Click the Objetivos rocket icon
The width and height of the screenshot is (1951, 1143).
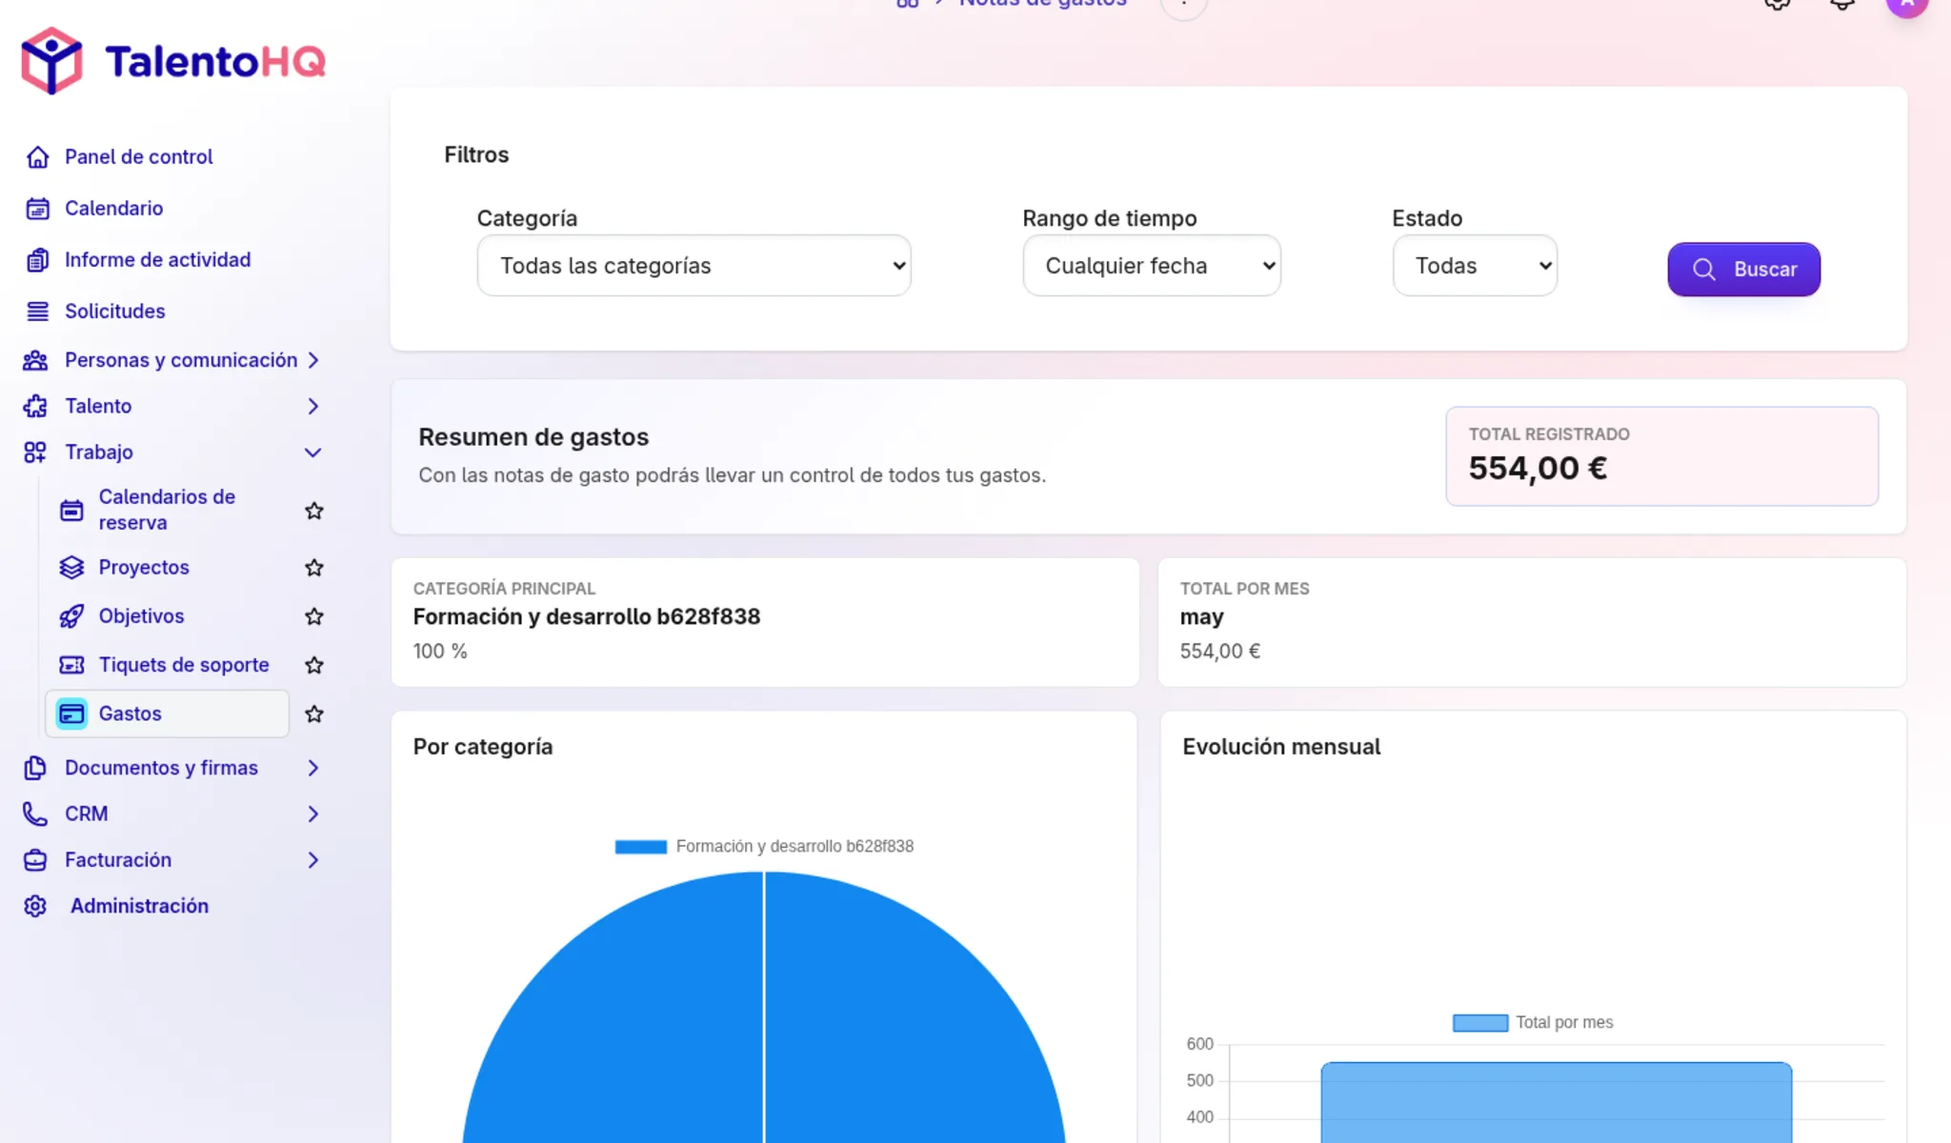click(x=71, y=616)
